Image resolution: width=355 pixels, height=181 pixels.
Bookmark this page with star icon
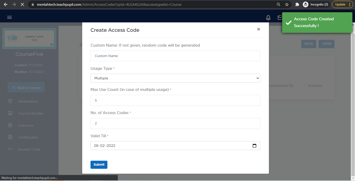click(287, 4)
